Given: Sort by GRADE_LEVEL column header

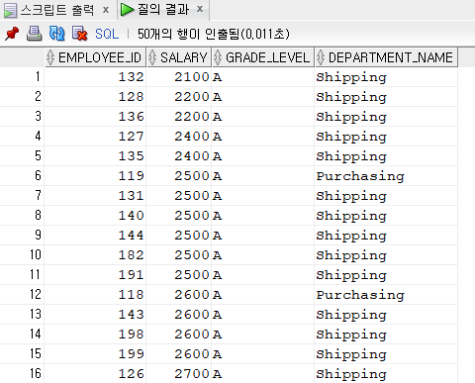Looking at the screenshot, I should point(263,57).
